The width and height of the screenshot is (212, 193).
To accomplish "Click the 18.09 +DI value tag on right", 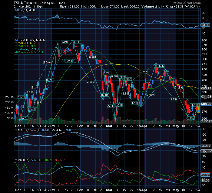I will tap(205, 180).
